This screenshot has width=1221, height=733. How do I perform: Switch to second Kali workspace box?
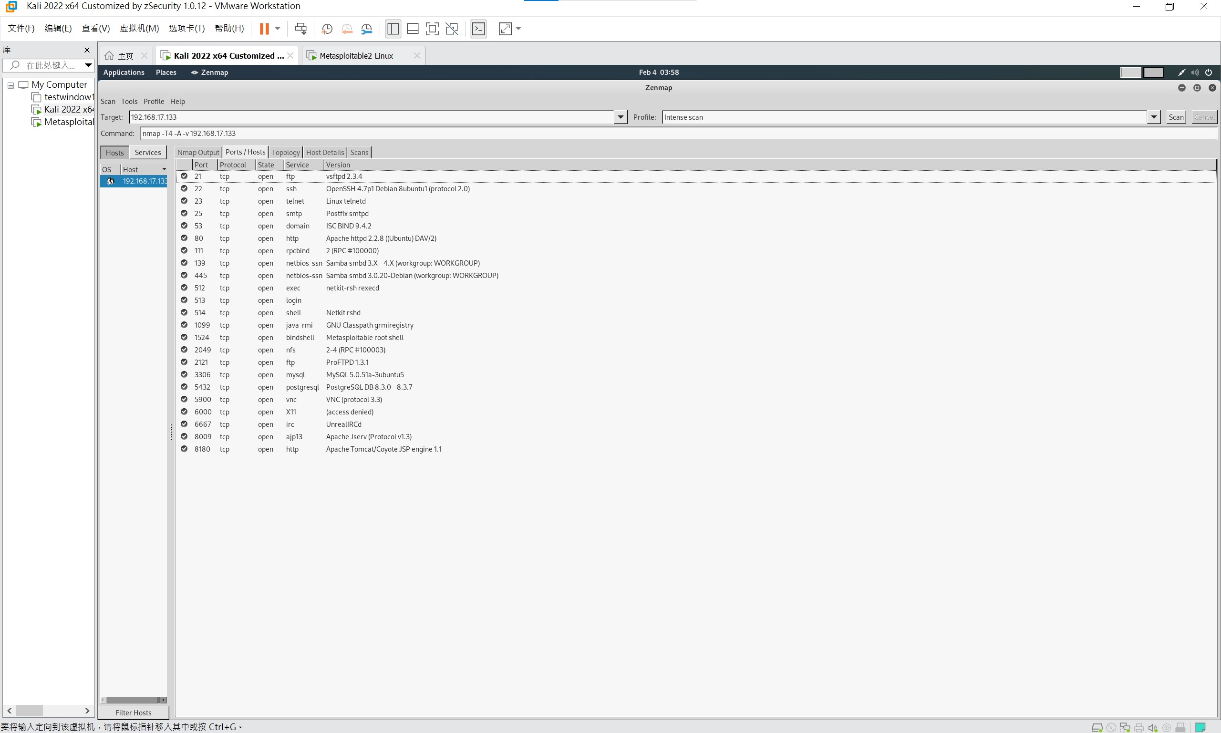(x=1153, y=72)
